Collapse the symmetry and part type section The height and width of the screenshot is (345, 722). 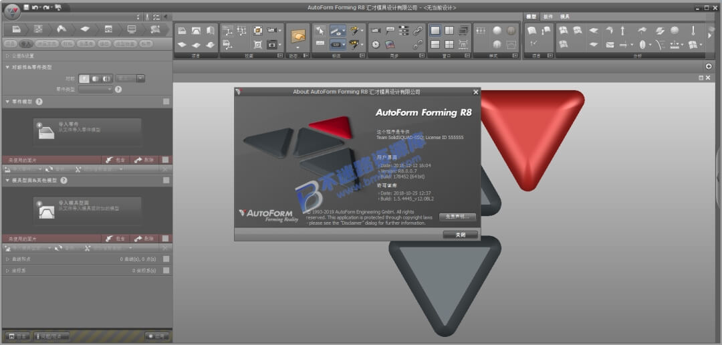click(7, 67)
